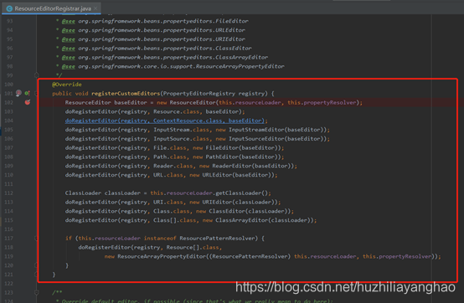Click the class icon in ResourceEditorRegistrar.java tab

tap(9, 8)
